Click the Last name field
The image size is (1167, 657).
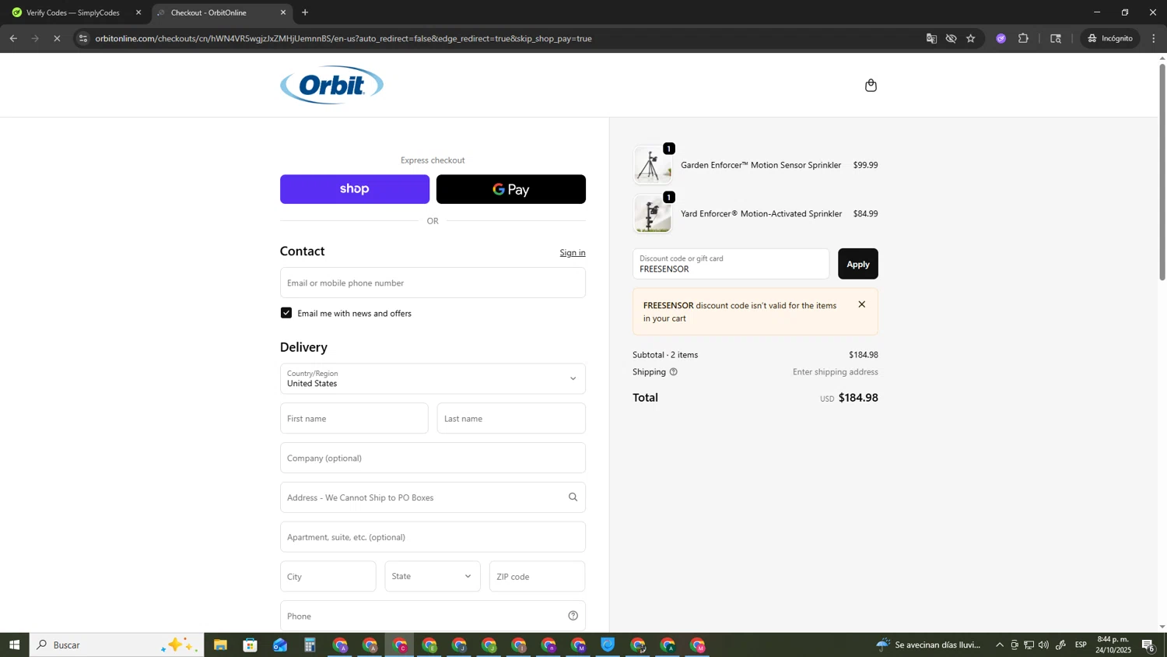pos(511,419)
